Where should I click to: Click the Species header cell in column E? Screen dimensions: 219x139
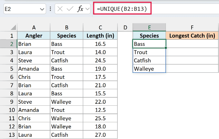149,36
